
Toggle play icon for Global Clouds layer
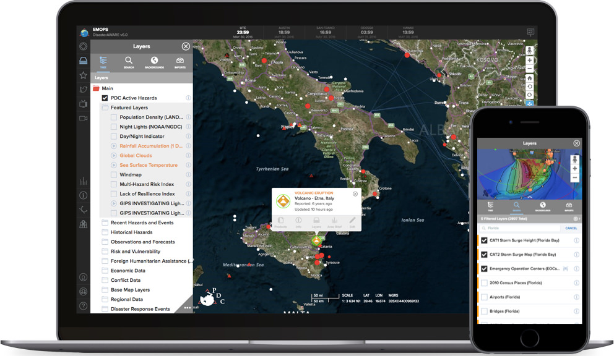click(x=113, y=155)
